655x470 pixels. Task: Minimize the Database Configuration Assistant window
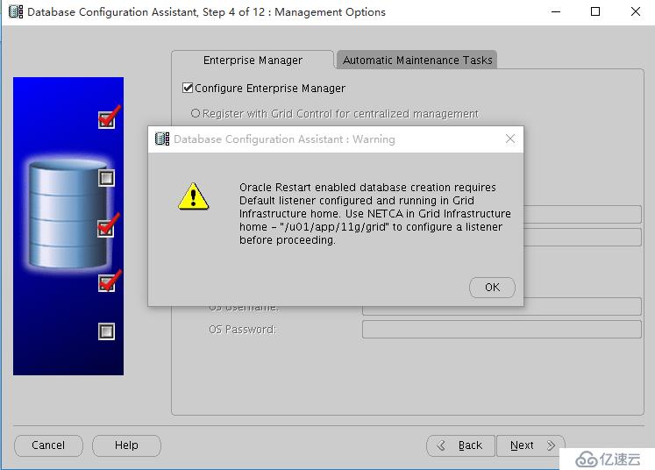point(556,11)
